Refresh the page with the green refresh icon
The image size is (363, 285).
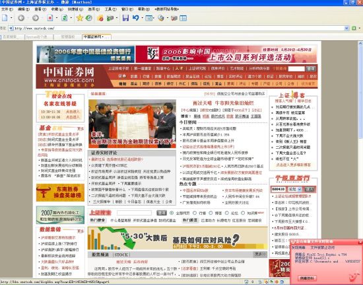[x=65, y=18]
